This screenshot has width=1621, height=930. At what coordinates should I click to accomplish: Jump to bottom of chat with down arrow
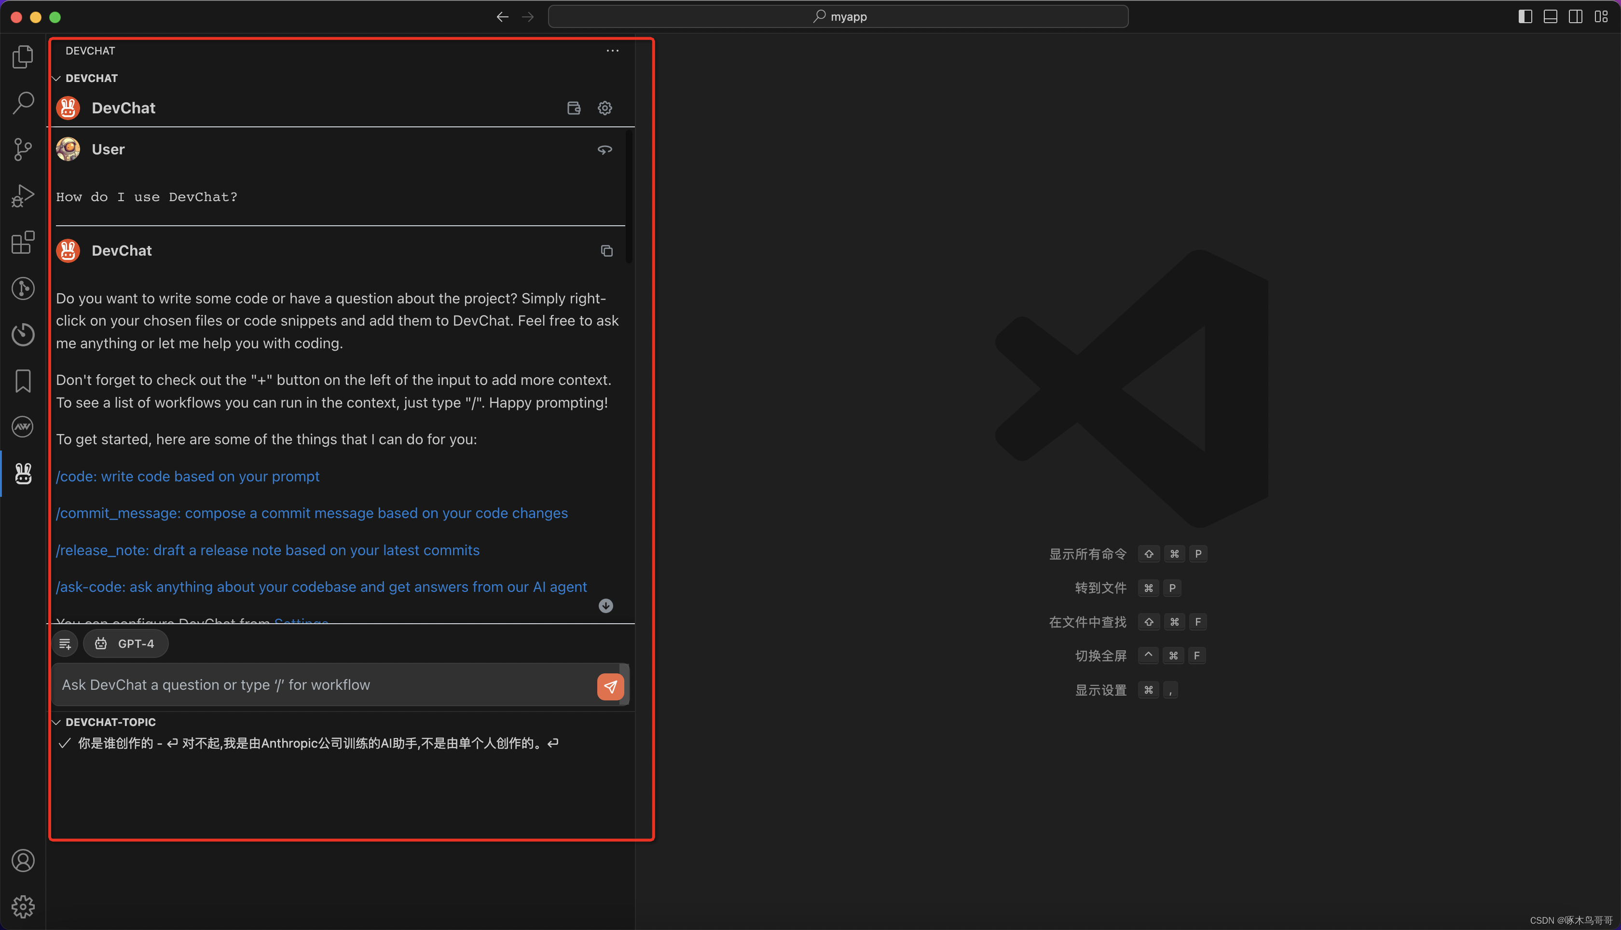coord(606,605)
